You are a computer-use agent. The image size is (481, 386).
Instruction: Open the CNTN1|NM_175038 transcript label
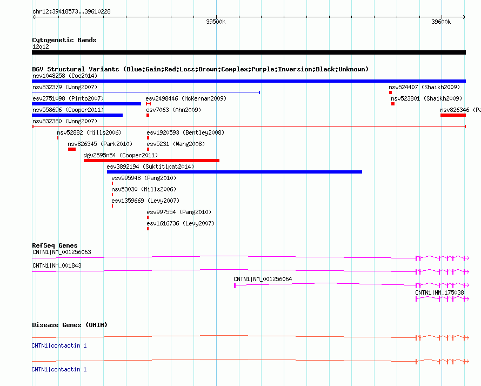pos(439,292)
